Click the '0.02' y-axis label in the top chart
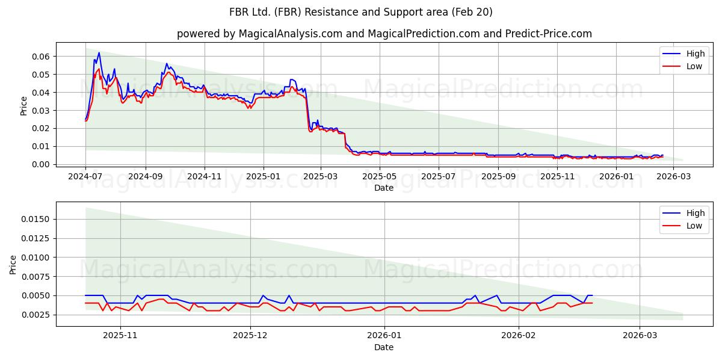The width and height of the screenshot is (722, 361). tap(41, 128)
